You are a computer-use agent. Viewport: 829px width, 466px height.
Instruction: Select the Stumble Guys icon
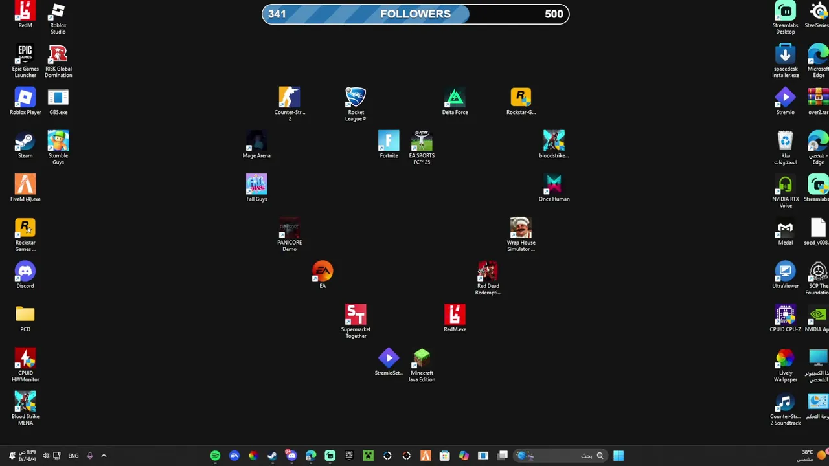pyautogui.click(x=58, y=148)
